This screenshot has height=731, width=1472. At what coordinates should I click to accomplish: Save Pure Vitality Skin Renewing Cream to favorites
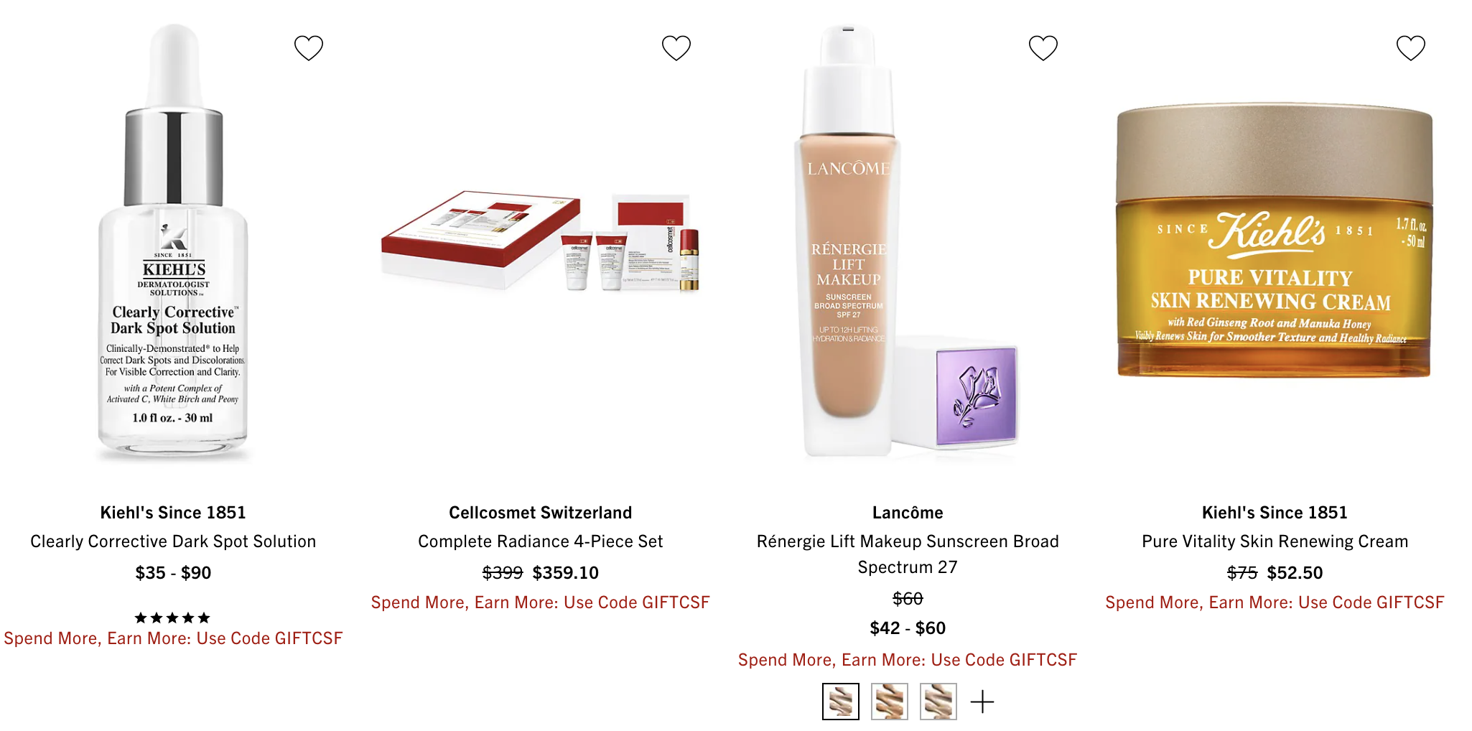[x=1410, y=48]
